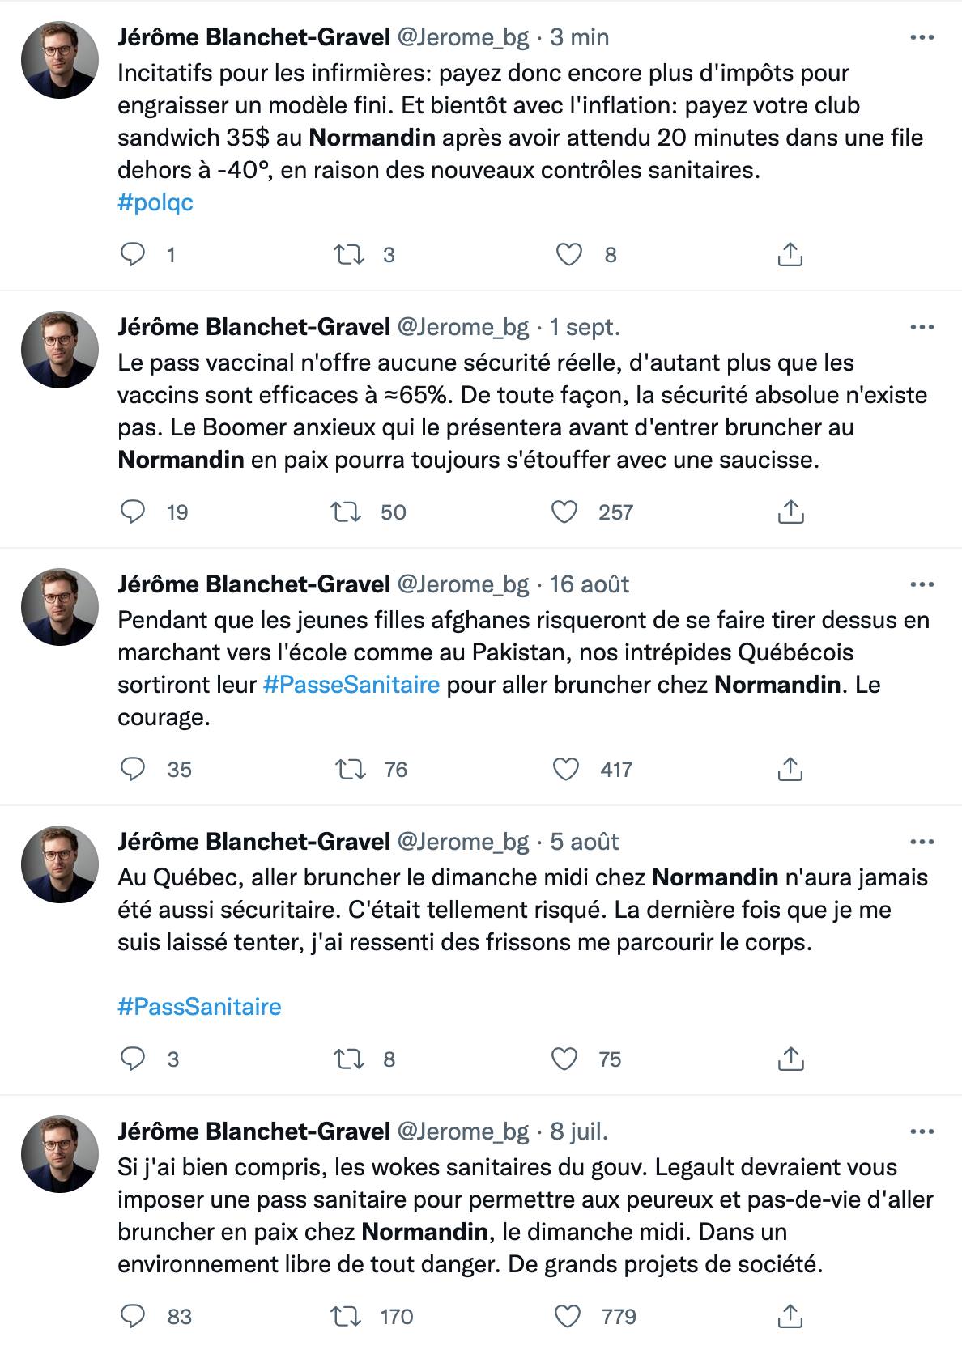Retweet the 5 août tweet
Image resolution: width=962 pixels, height=1350 pixels.
[348, 1059]
